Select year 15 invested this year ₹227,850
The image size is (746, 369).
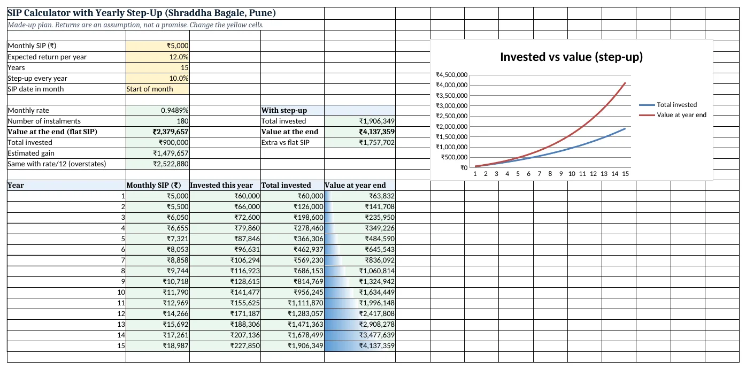[225, 346]
